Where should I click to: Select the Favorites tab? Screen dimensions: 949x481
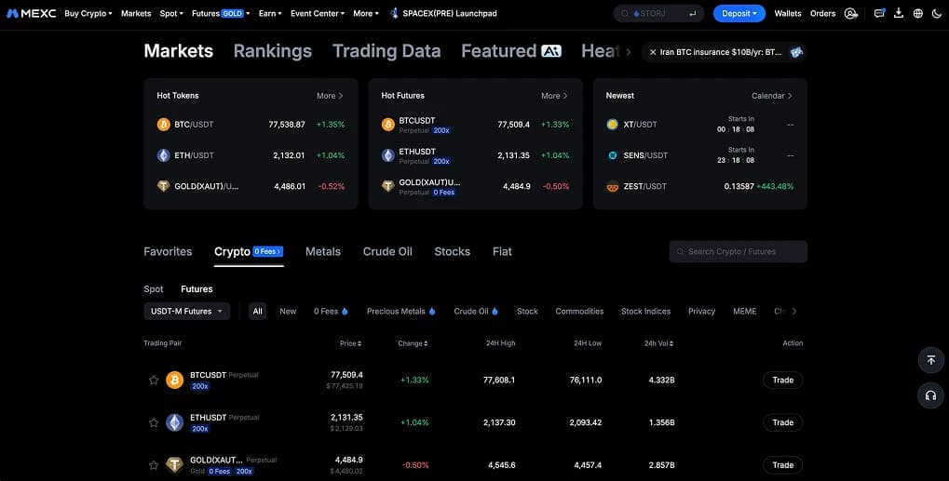[168, 251]
